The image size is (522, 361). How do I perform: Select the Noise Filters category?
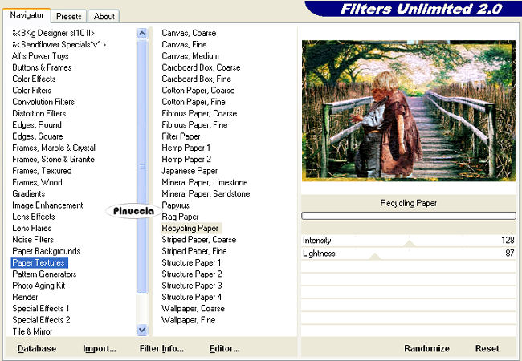(33, 240)
